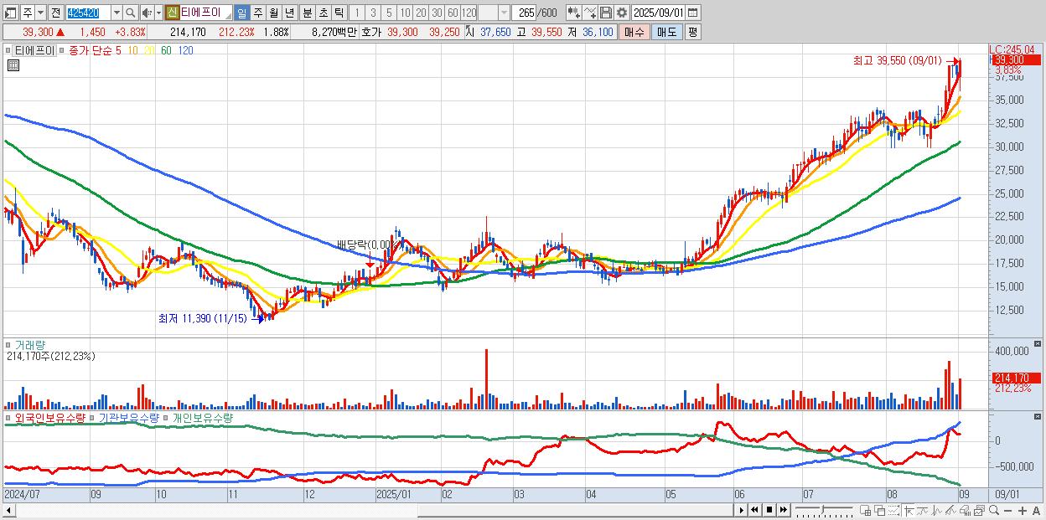Click chart window overlay icon
Image resolution: width=1046 pixels, height=520 pixels.
click(980, 511)
